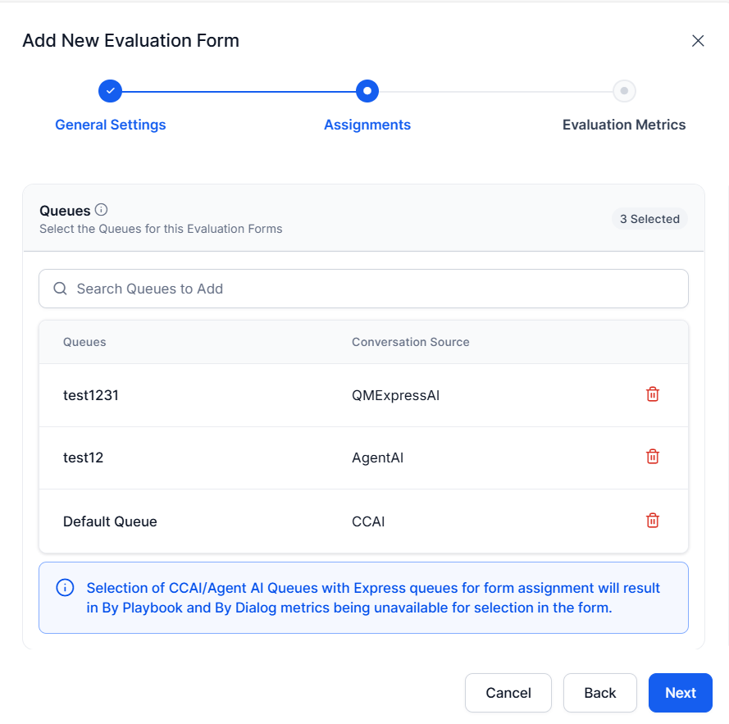
Task: Delete the test1231 queue row
Action: pyautogui.click(x=653, y=394)
